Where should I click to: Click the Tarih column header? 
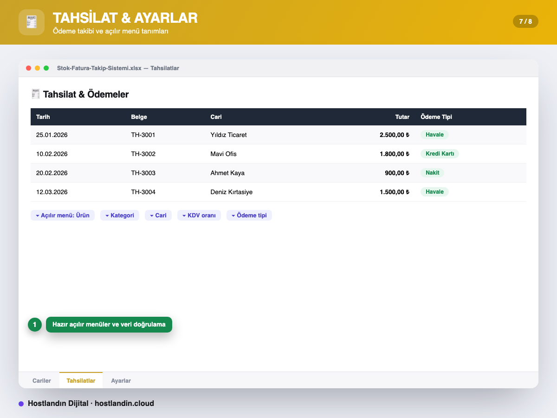click(x=43, y=117)
